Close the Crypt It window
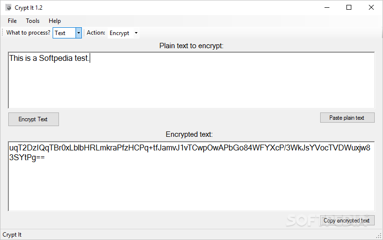The width and height of the screenshot is (383, 240). pyautogui.click(x=371, y=8)
